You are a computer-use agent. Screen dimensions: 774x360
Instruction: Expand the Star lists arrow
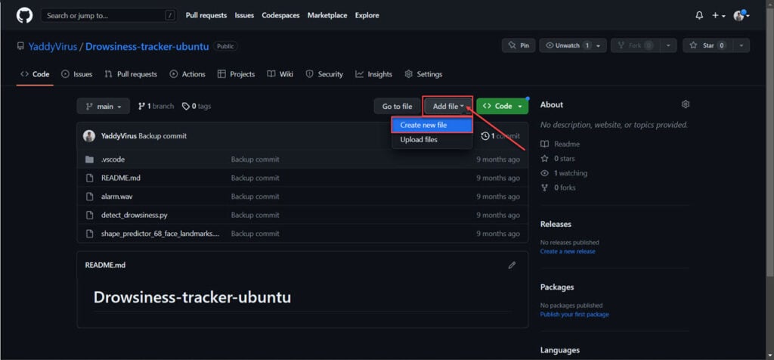pos(741,45)
